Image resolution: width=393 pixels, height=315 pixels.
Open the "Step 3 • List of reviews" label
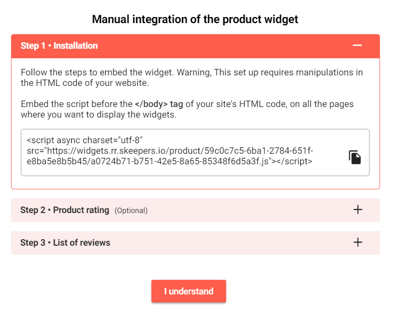[x=65, y=243]
